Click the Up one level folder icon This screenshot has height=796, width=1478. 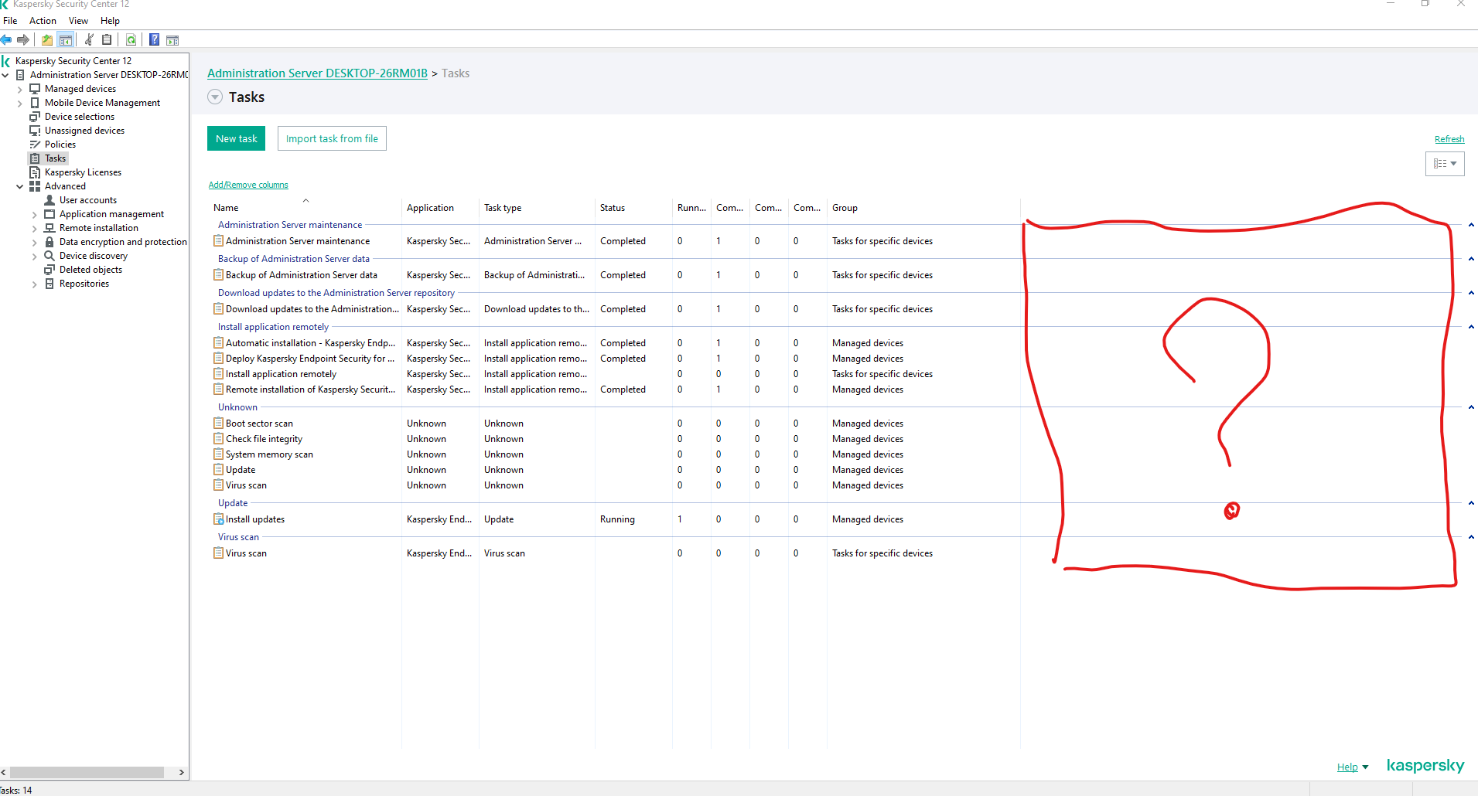tap(47, 40)
